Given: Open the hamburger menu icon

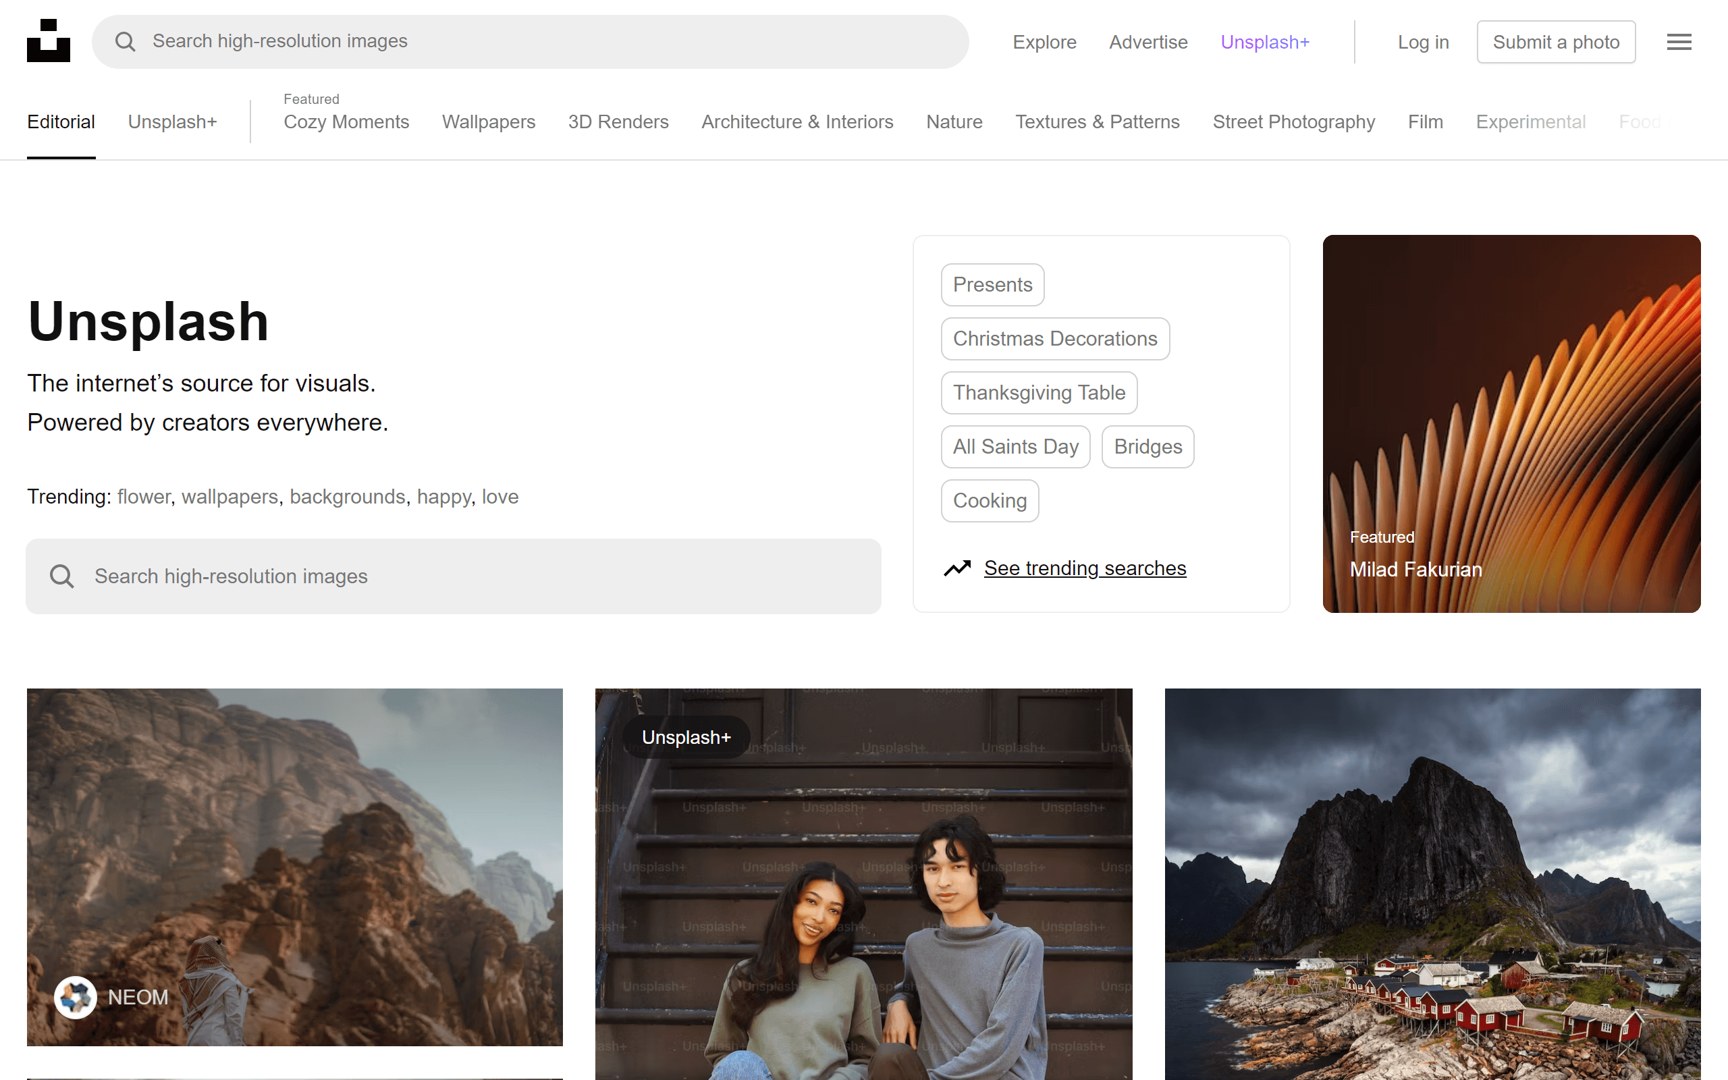Looking at the screenshot, I should (1679, 42).
